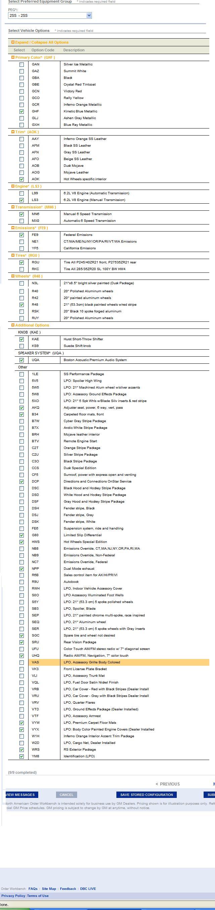215x910 pixels.
Task: Open the DBC LIVE link
Action: [x=88, y=889]
